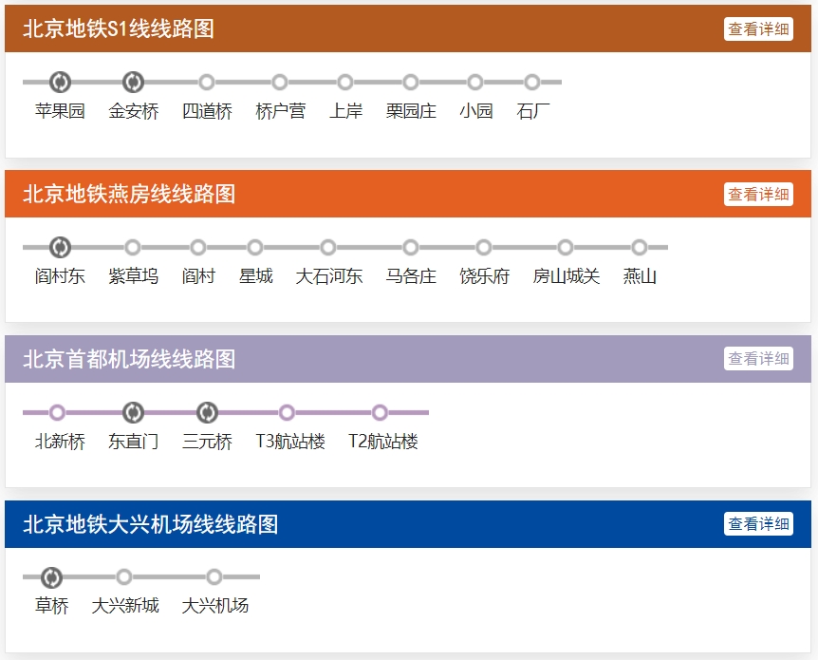
Task: Click the 房山城关 station label
Action: 566,276
